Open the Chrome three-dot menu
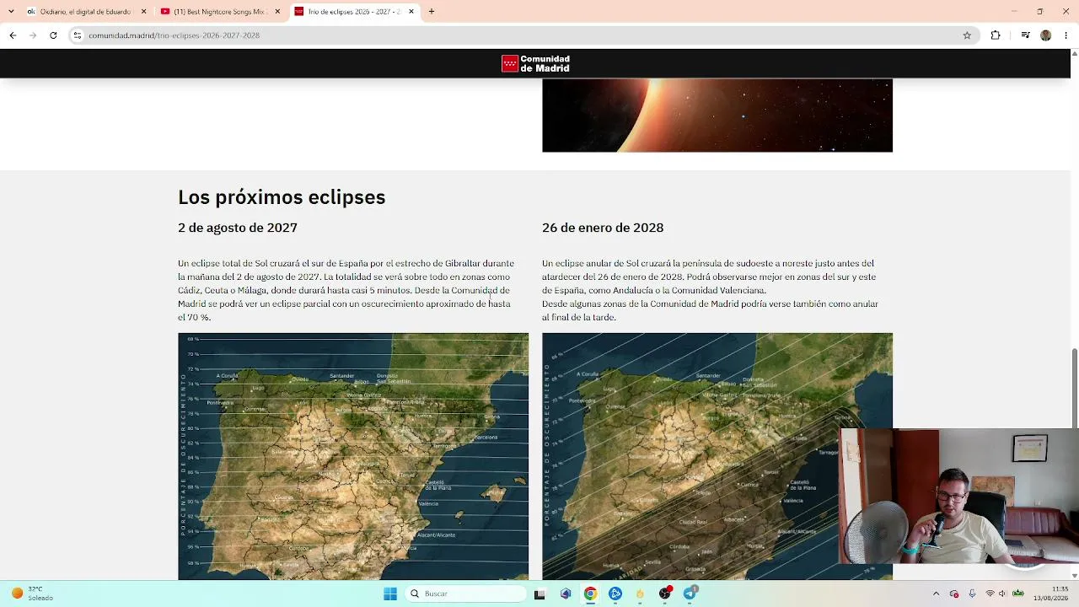Viewport: 1079px width, 607px height. pos(1066,35)
